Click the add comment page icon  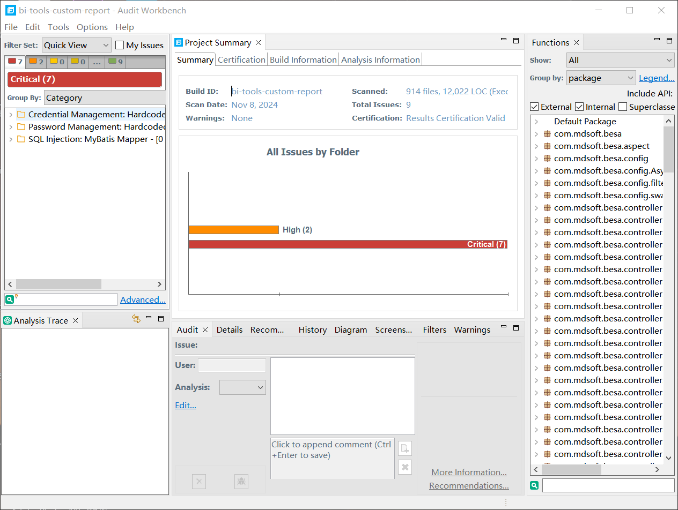[405, 448]
